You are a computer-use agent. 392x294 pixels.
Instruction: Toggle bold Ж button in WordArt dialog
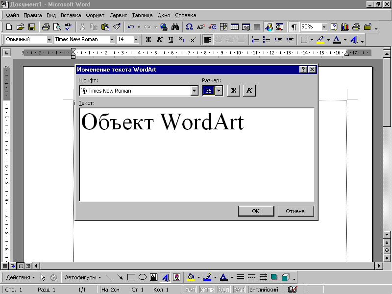[x=234, y=91]
